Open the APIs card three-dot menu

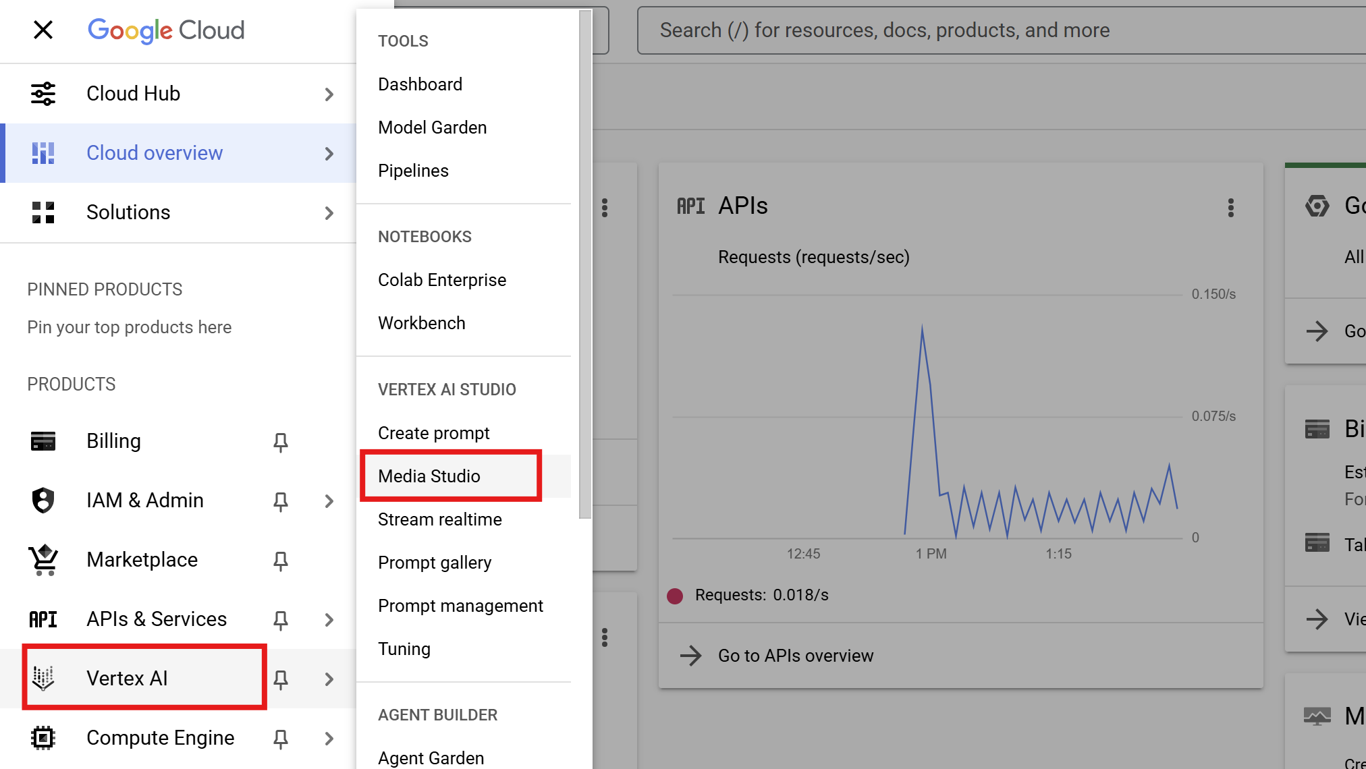click(1231, 207)
